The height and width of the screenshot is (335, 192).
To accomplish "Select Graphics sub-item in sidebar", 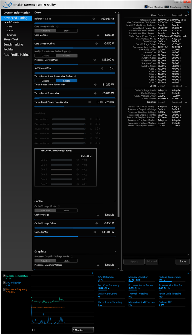I will (12, 35).
